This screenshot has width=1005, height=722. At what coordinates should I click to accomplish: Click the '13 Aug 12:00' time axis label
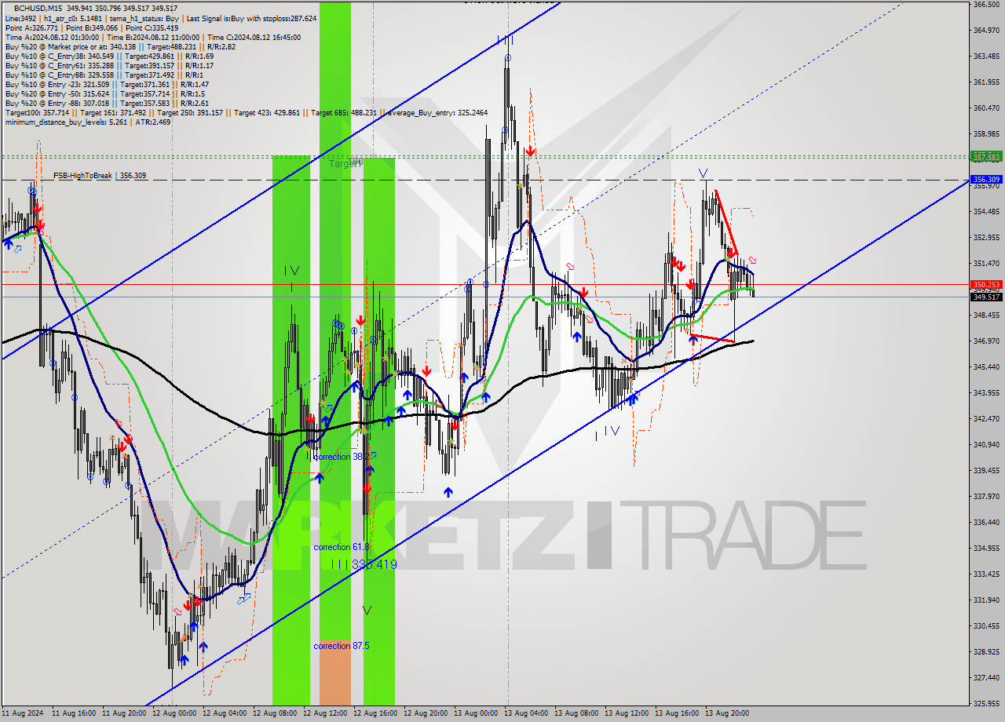coord(627,713)
